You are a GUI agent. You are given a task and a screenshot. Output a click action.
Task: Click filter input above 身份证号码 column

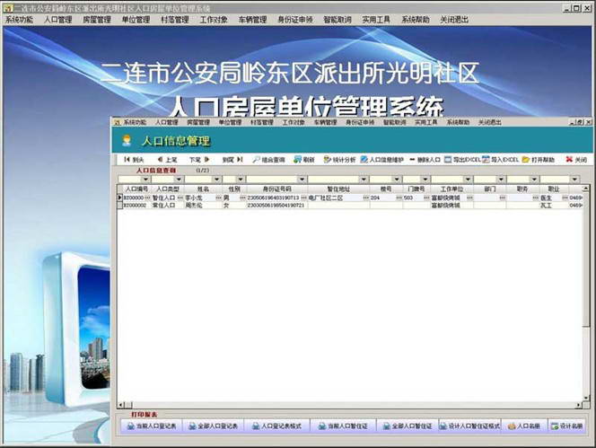pyautogui.click(x=272, y=180)
